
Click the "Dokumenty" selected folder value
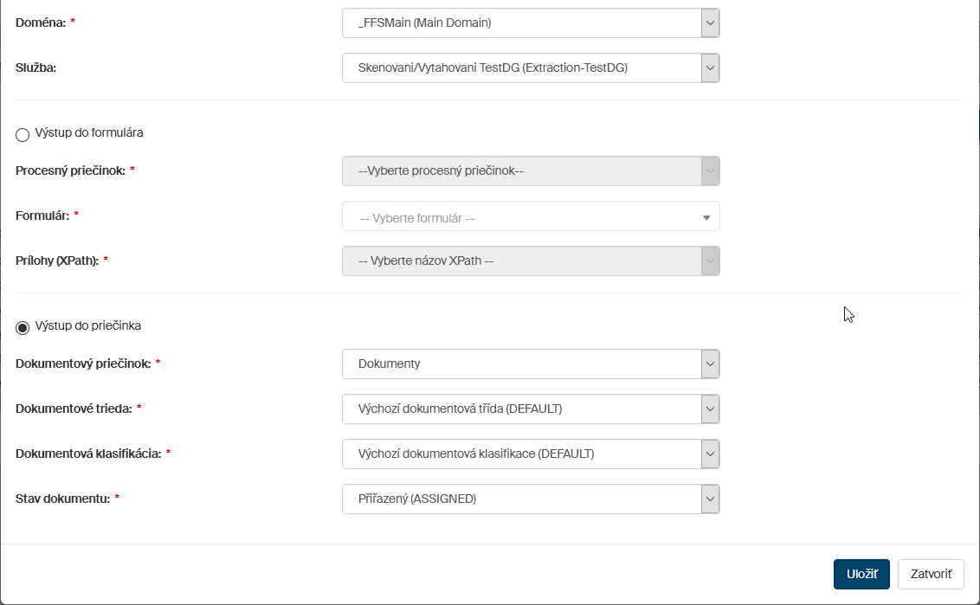[390, 364]
